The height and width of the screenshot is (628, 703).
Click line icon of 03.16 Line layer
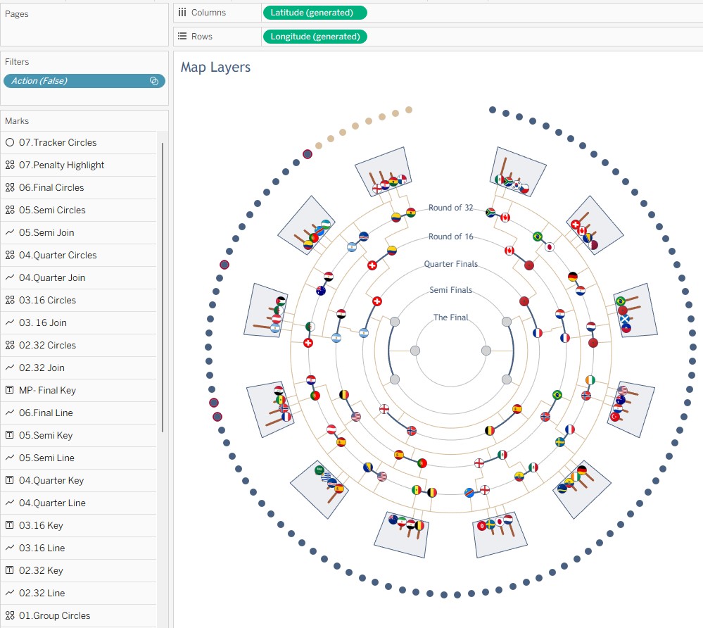[x=10, y=548]
